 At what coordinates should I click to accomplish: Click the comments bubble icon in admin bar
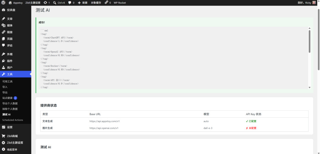(70, 3)
